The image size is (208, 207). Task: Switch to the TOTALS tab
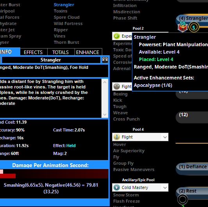[x=61, y=52]
